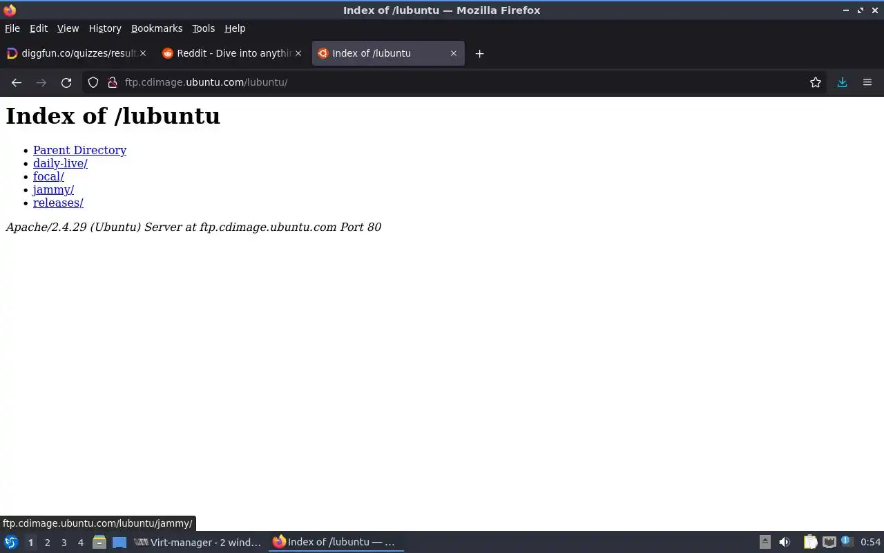
Task: Switch to workspace 2
Action: pos(47,543)
